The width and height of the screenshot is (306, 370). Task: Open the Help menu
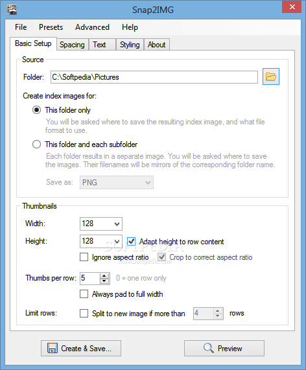pos(130,27)
